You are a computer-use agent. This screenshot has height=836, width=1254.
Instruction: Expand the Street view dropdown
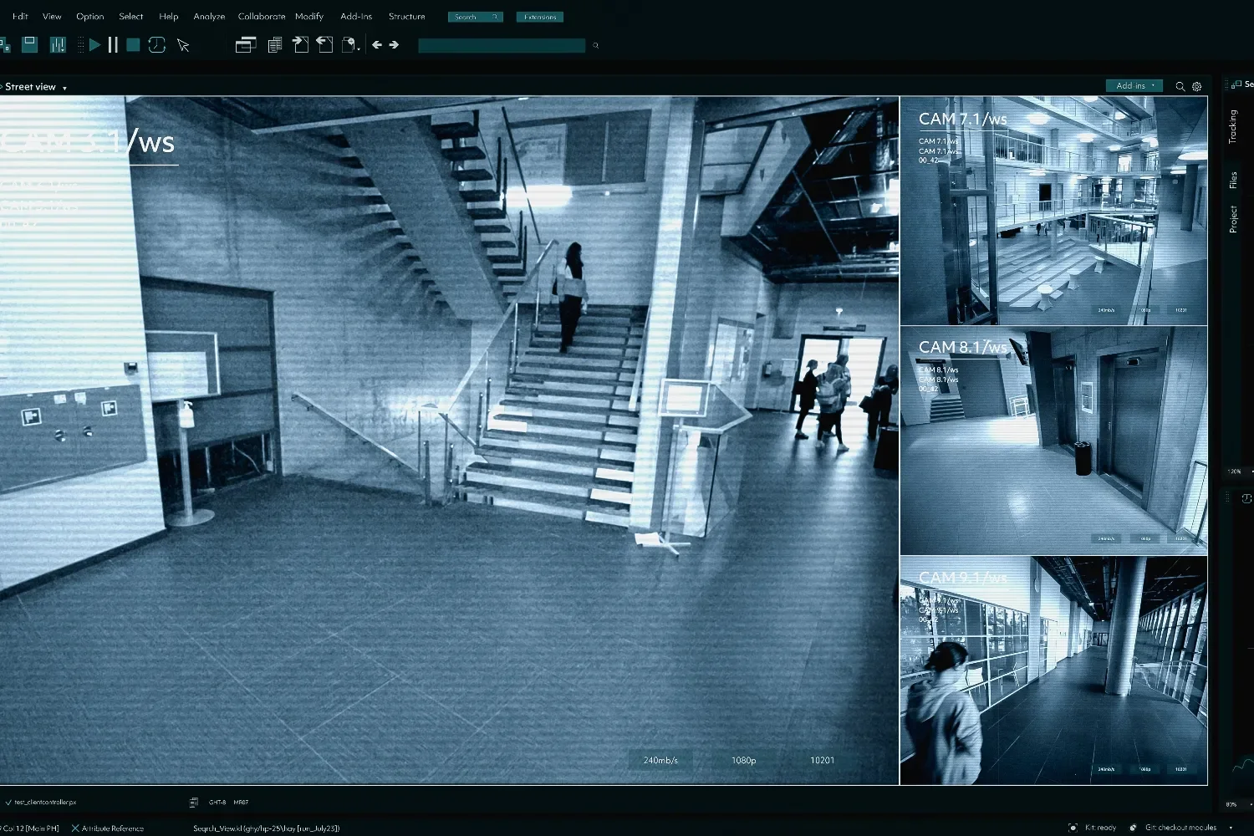(64, 88)
